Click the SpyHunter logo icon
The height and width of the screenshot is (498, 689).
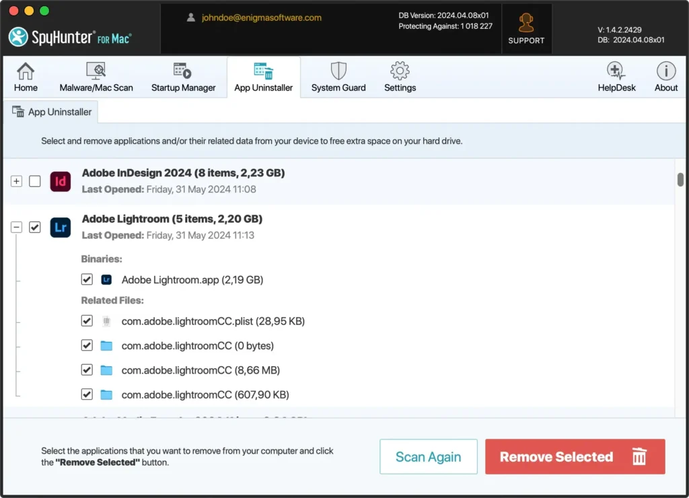click(x=18, y=37)
